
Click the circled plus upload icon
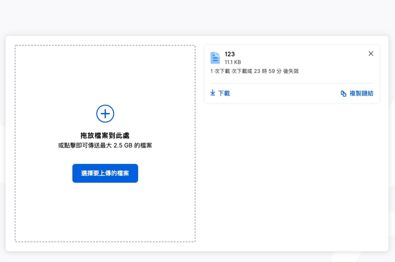click(105, 114)
